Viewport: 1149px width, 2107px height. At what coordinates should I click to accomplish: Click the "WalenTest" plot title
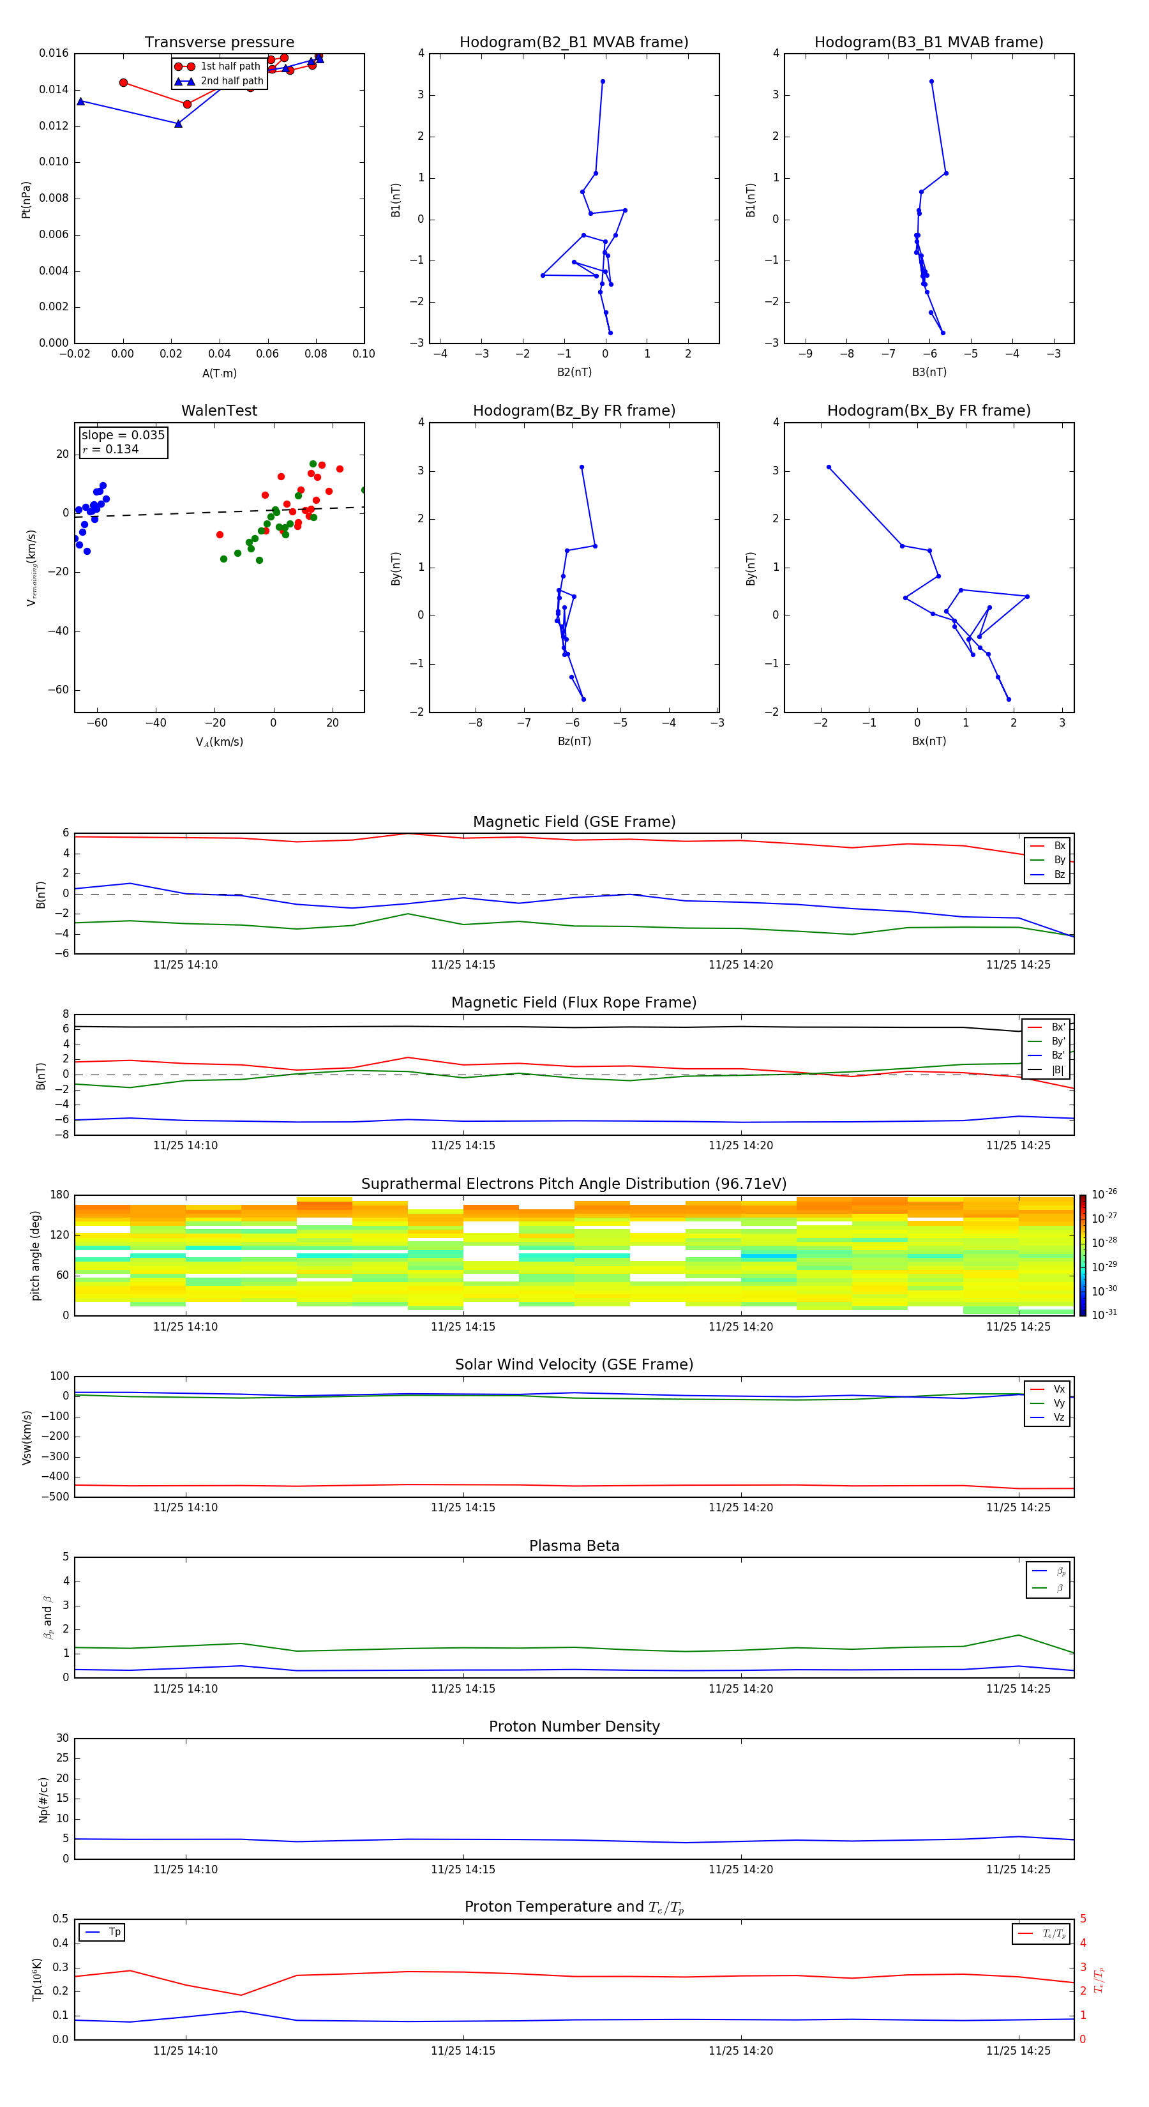point(219,411)
